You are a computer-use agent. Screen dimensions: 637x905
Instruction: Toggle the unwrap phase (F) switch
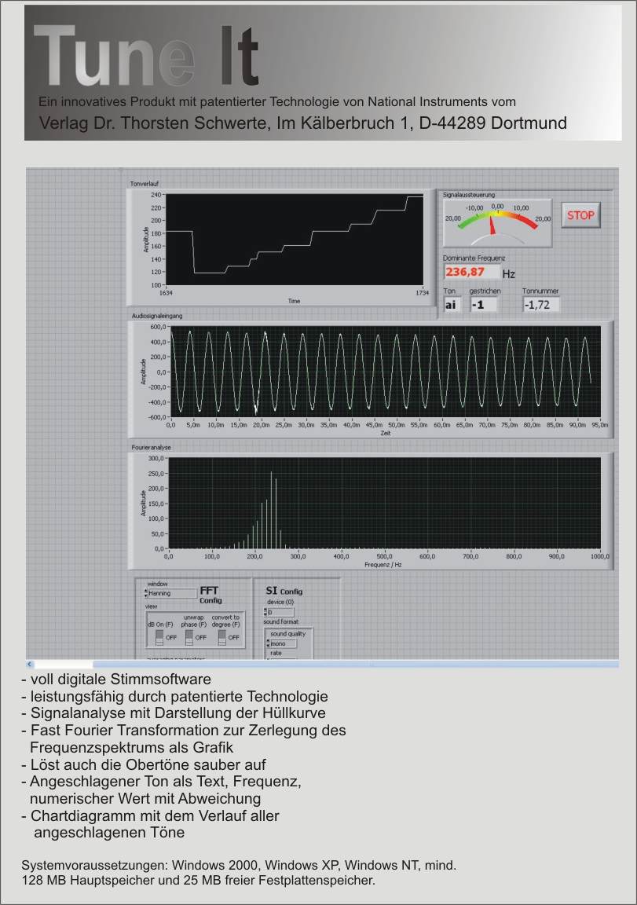[189, 637]
